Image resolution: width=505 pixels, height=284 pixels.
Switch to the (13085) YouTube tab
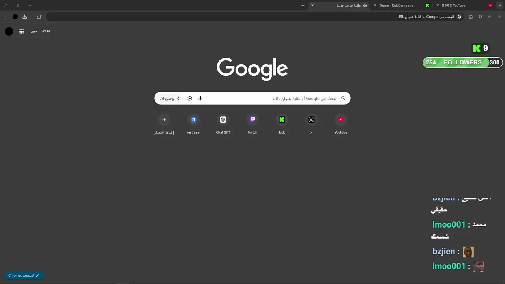pyautogui.click(x=464, y=6)
